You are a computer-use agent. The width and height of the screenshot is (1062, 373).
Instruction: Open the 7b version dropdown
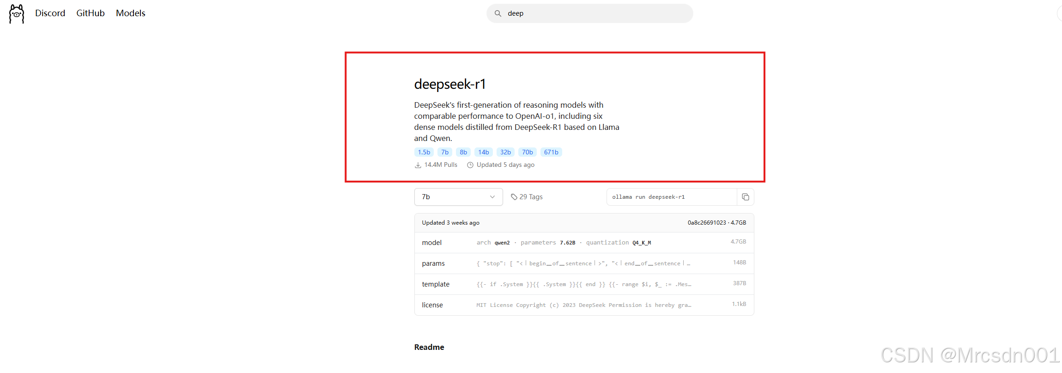458,197
